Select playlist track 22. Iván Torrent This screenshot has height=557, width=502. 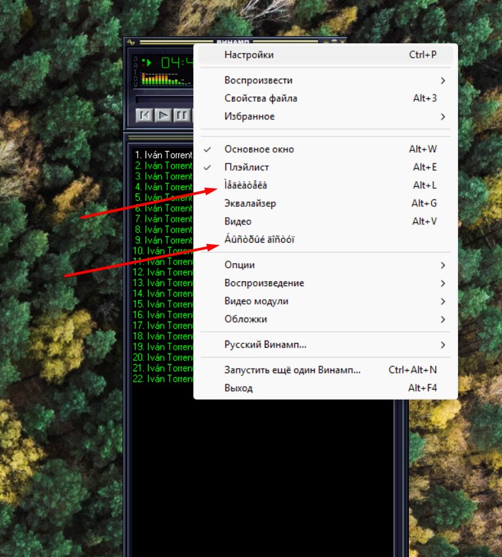pos(163,379)
